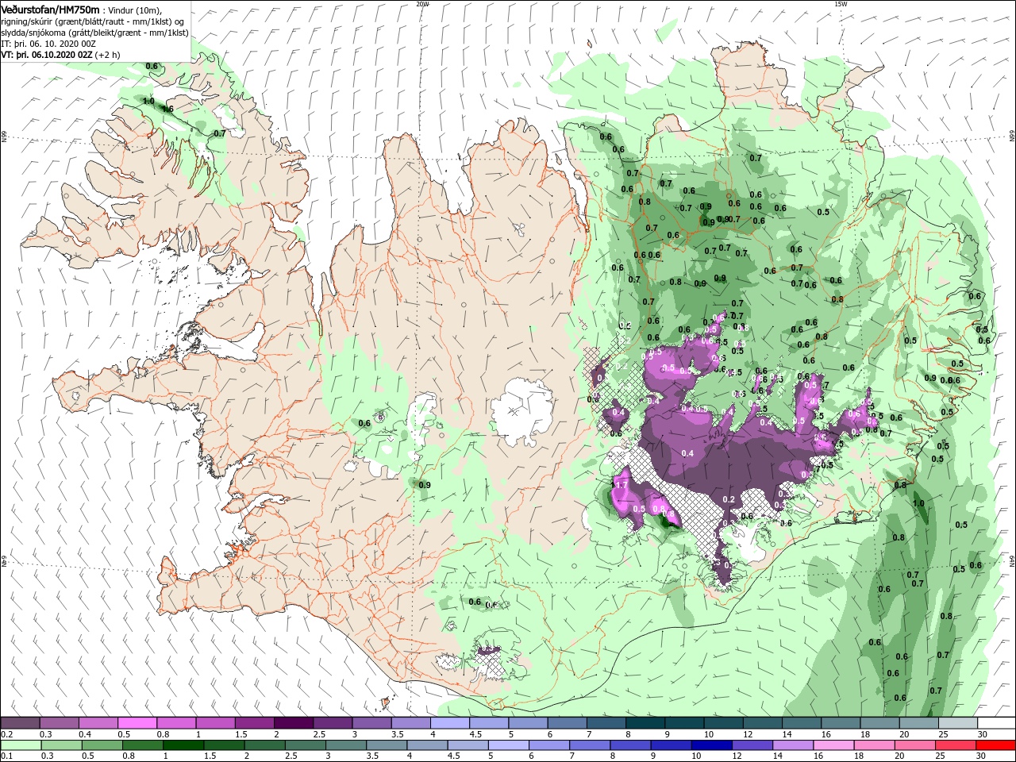The image size is (1016, 762).
Task: Pick the darkest green swatch between 1 and 1.5
Action: (183, 745)
